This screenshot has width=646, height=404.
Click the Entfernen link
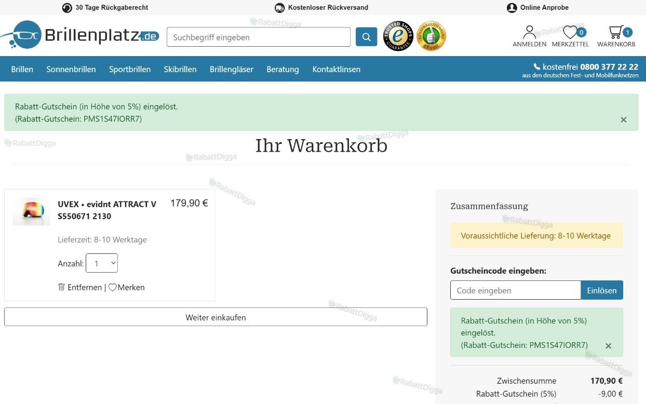85,287
